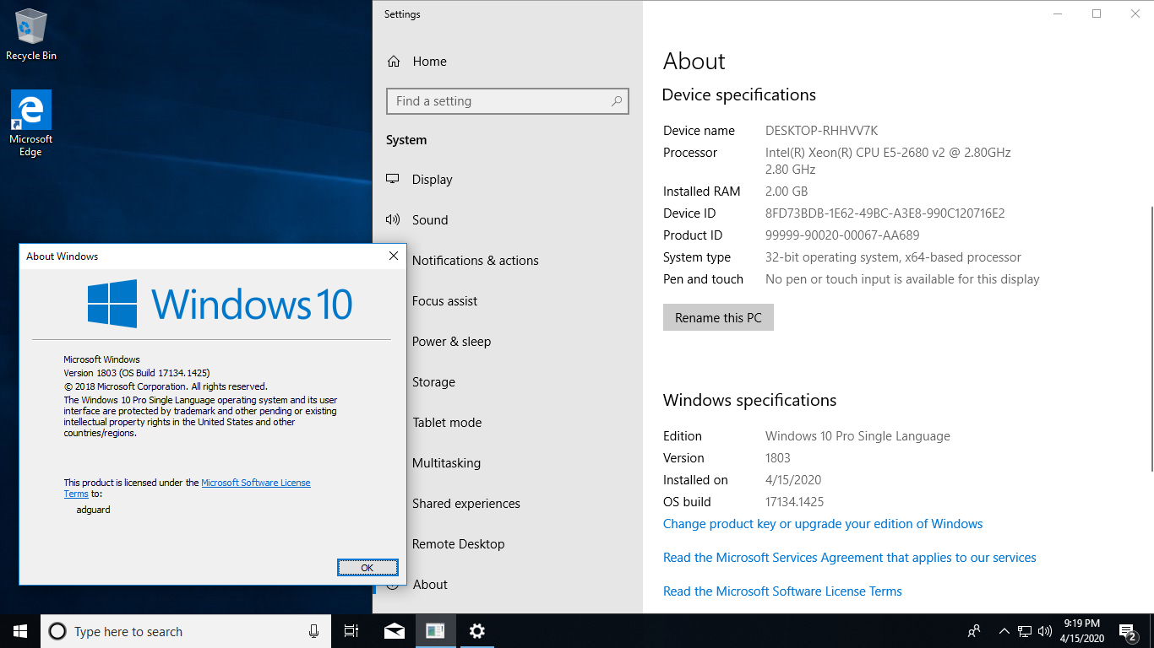Click the Installed on 4/15/2020 value
Viewport: 1154px width, 648px height.
793,480
